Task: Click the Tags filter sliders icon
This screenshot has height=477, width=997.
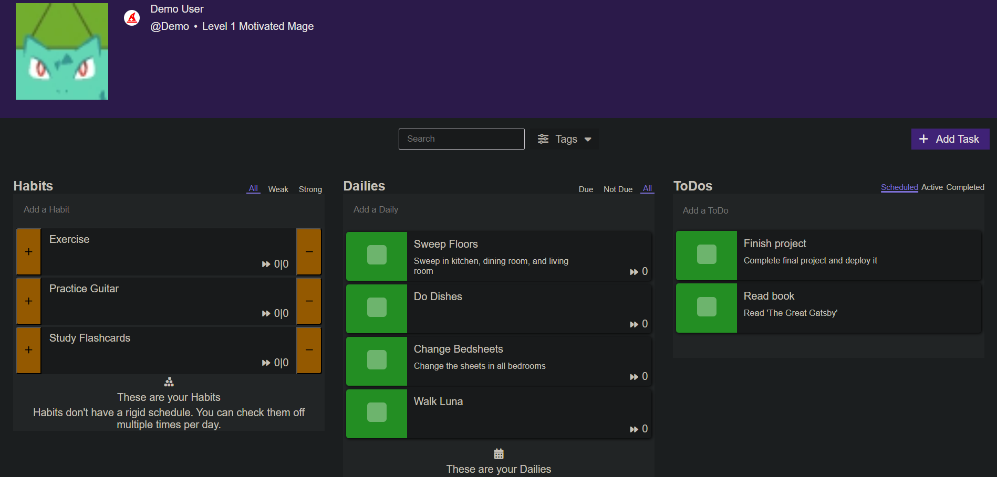Action: [543, 139]
